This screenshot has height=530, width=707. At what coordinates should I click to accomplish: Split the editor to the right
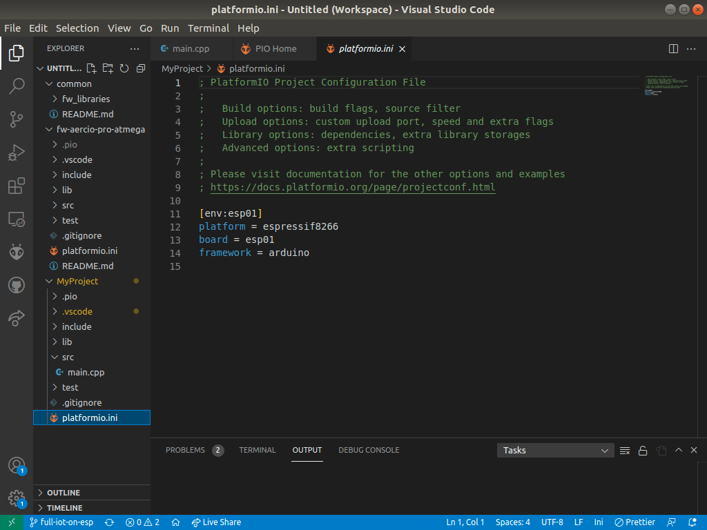tap(673, 48)
